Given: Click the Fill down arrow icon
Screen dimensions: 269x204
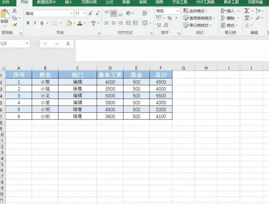Looking at the screenshot, I should (x=247, y=18).
